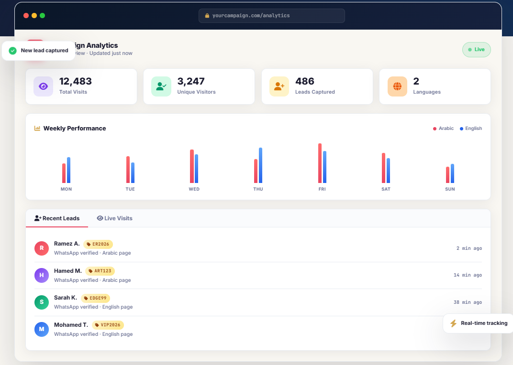Toggle the Arabic legend item
This screenshot has height=365, width=513.
click(443, 129)
